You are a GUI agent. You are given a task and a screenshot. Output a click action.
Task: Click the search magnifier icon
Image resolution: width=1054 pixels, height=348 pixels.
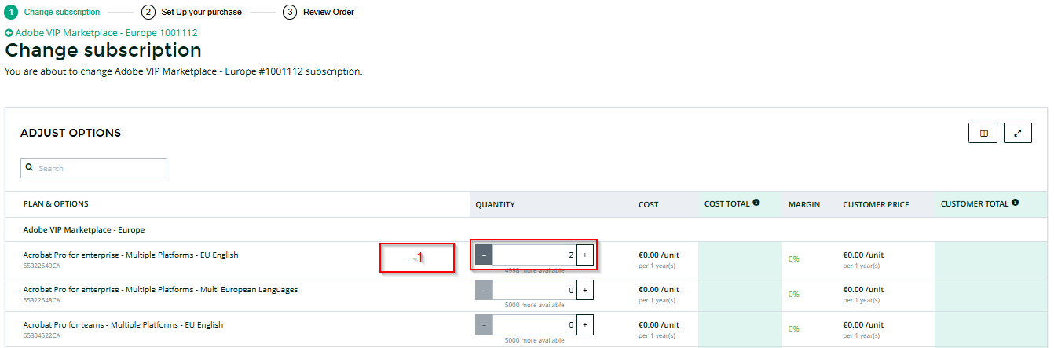coord(30,167)
